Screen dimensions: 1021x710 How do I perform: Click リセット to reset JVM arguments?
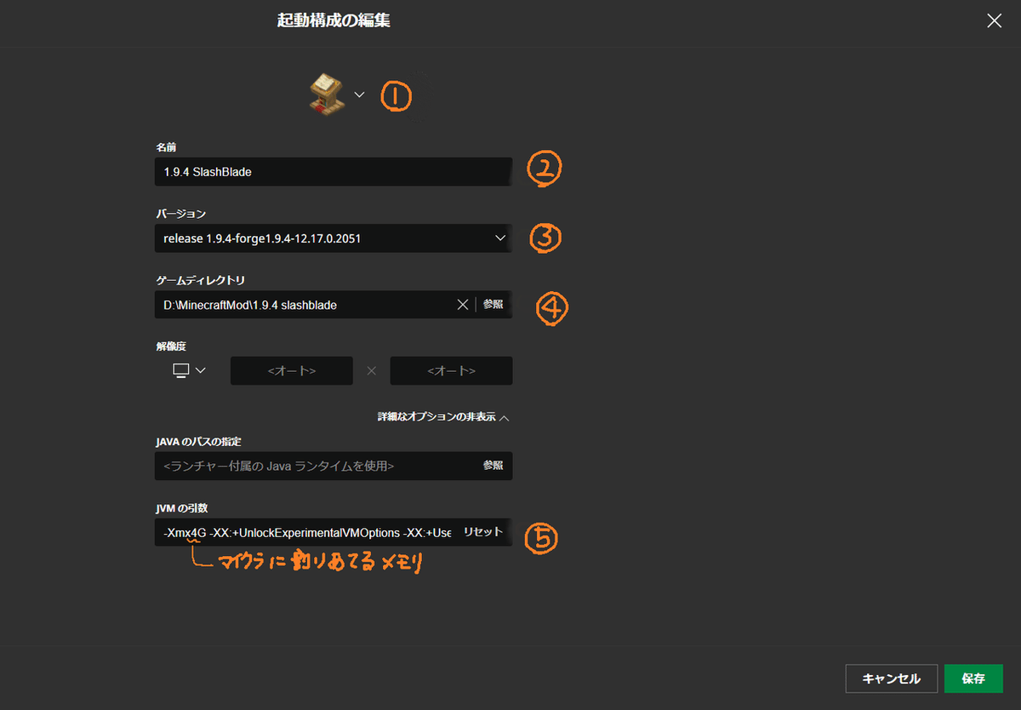482,532
